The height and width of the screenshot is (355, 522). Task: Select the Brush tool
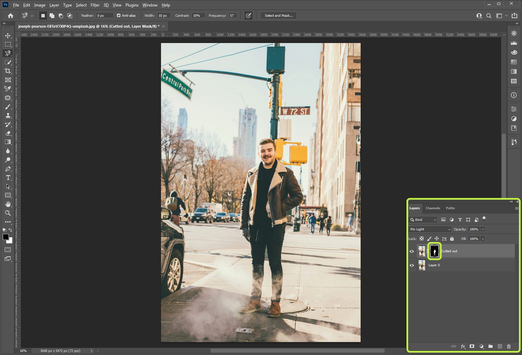point(8,107)
